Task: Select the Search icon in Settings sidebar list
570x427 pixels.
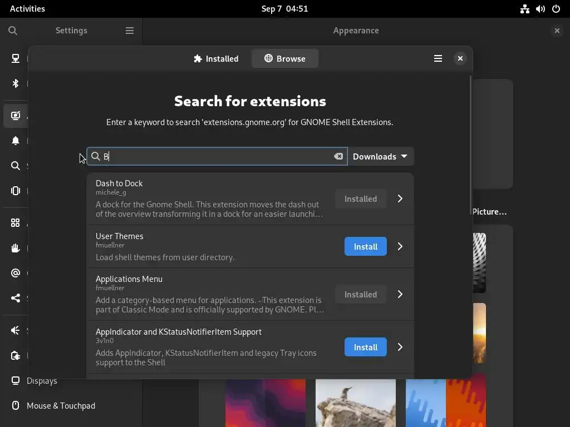Action: (x=15, y=166)
